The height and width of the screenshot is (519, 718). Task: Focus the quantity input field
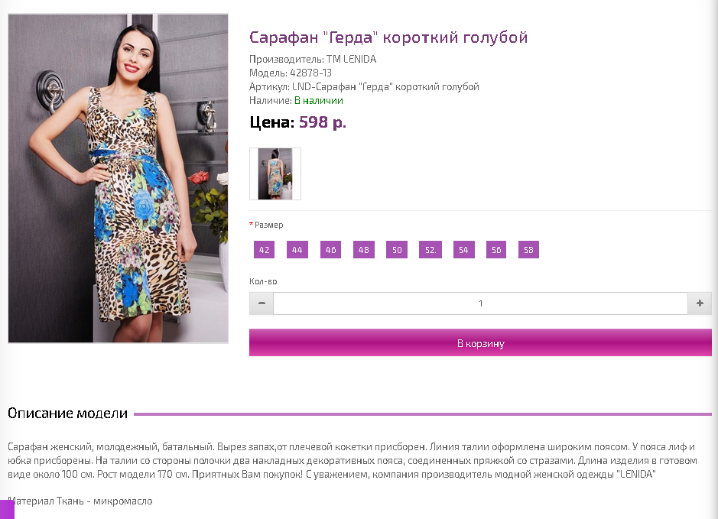click(480, 303)
